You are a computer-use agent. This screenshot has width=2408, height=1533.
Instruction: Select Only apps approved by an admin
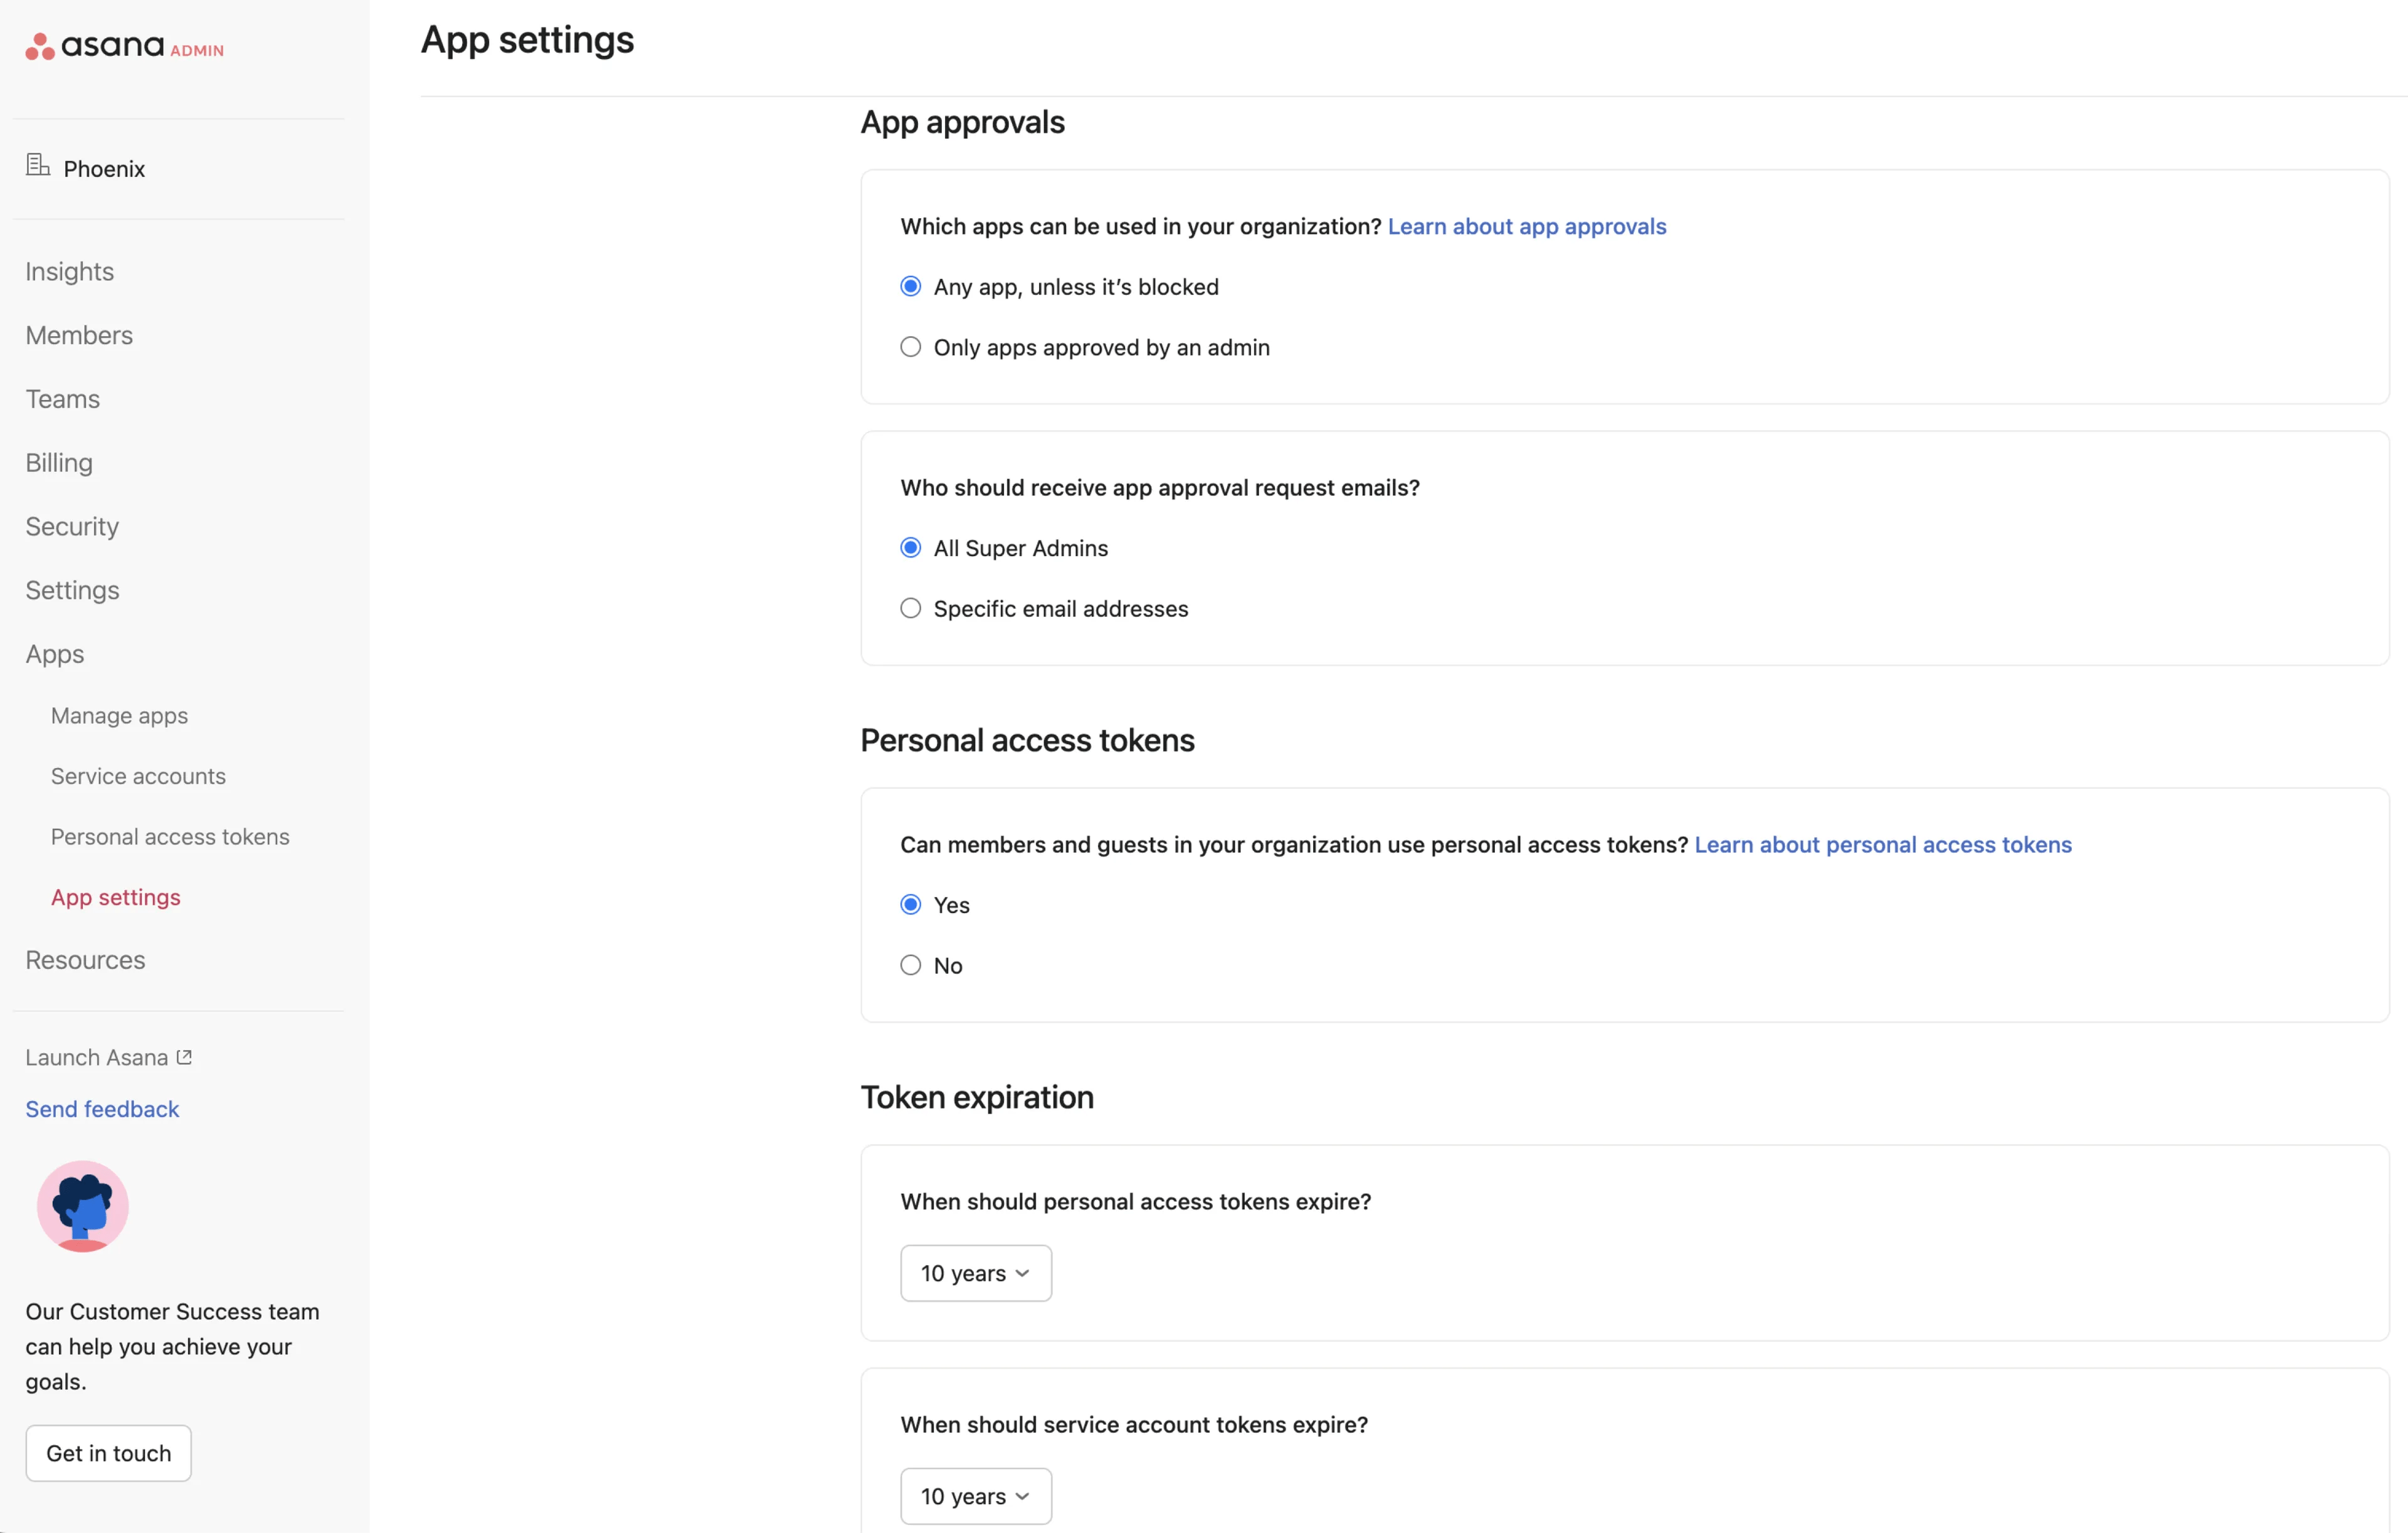coord(910,346)
